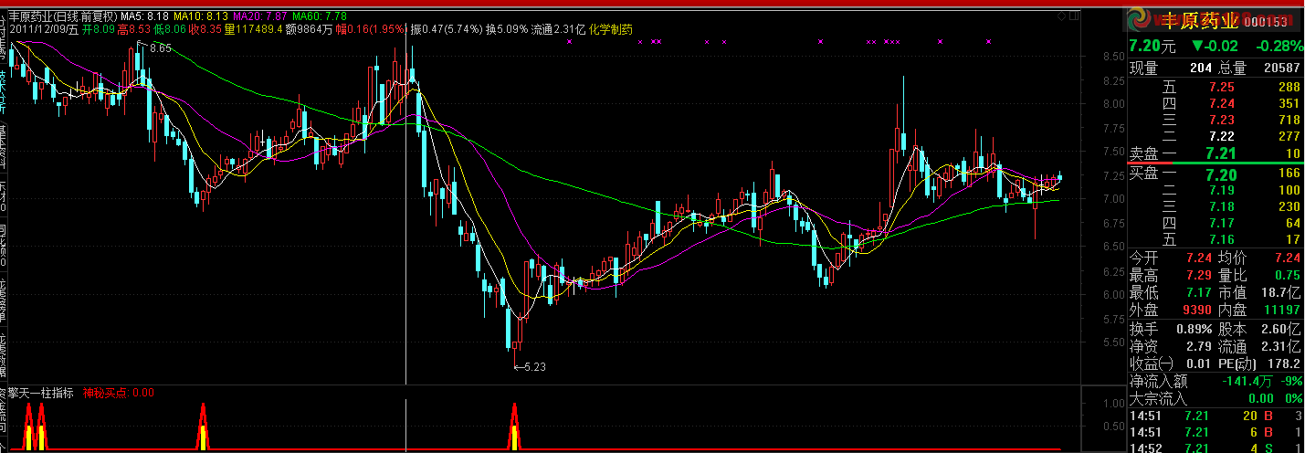Click the 5.23 low price marker
Screen dimensions: 1305x453
coord(535,367)
